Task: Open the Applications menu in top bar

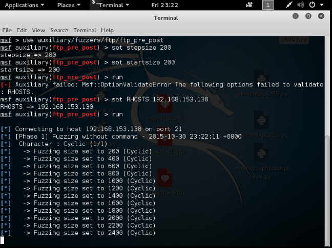Action: click(24, 5)
